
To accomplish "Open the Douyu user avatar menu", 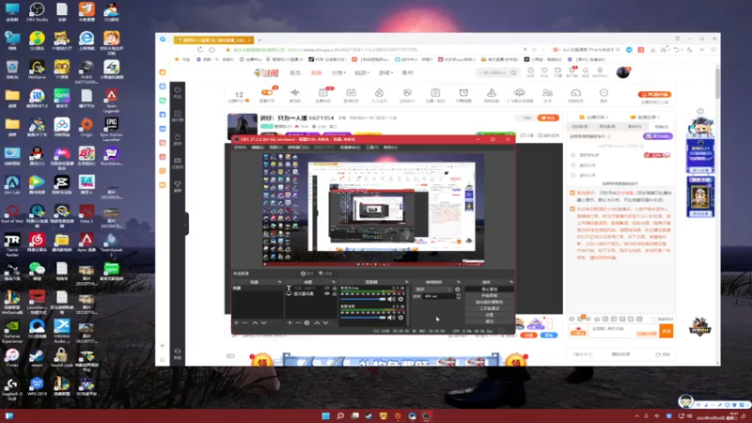I will (623, 72).
